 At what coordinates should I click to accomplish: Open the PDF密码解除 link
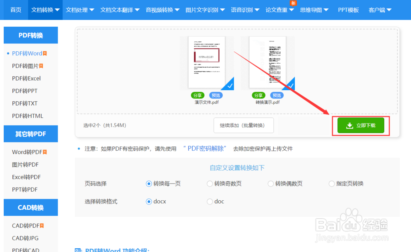[204, 149]
